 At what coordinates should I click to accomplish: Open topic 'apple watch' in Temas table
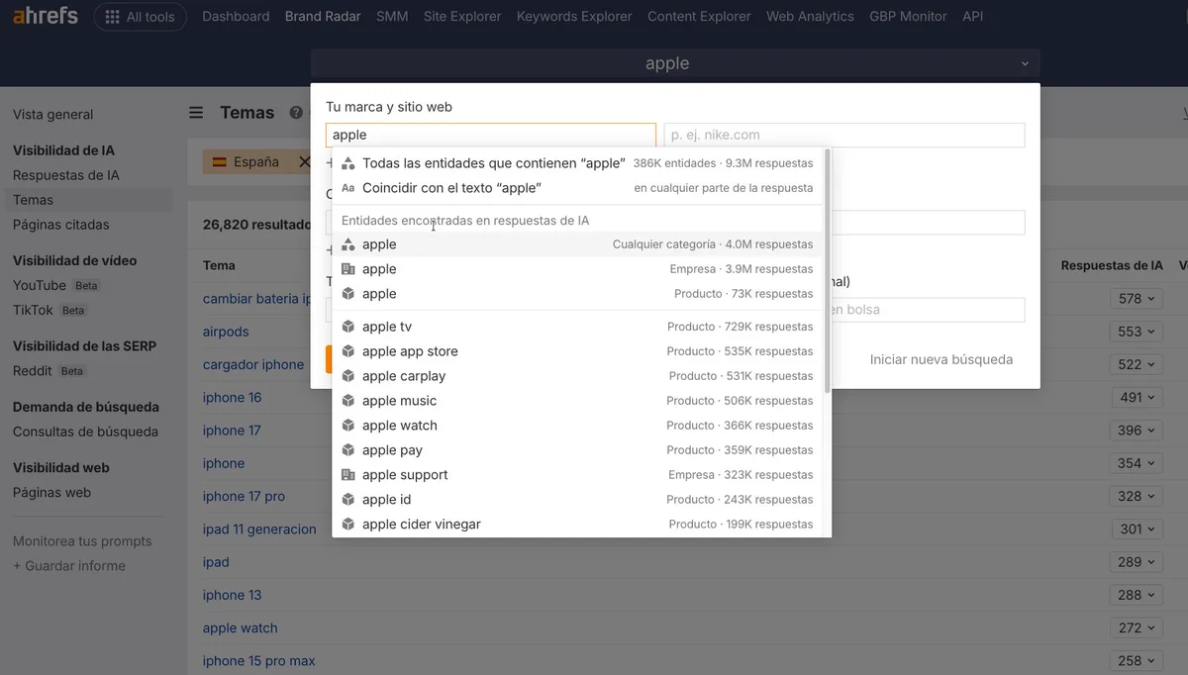[x=241, y=628]
